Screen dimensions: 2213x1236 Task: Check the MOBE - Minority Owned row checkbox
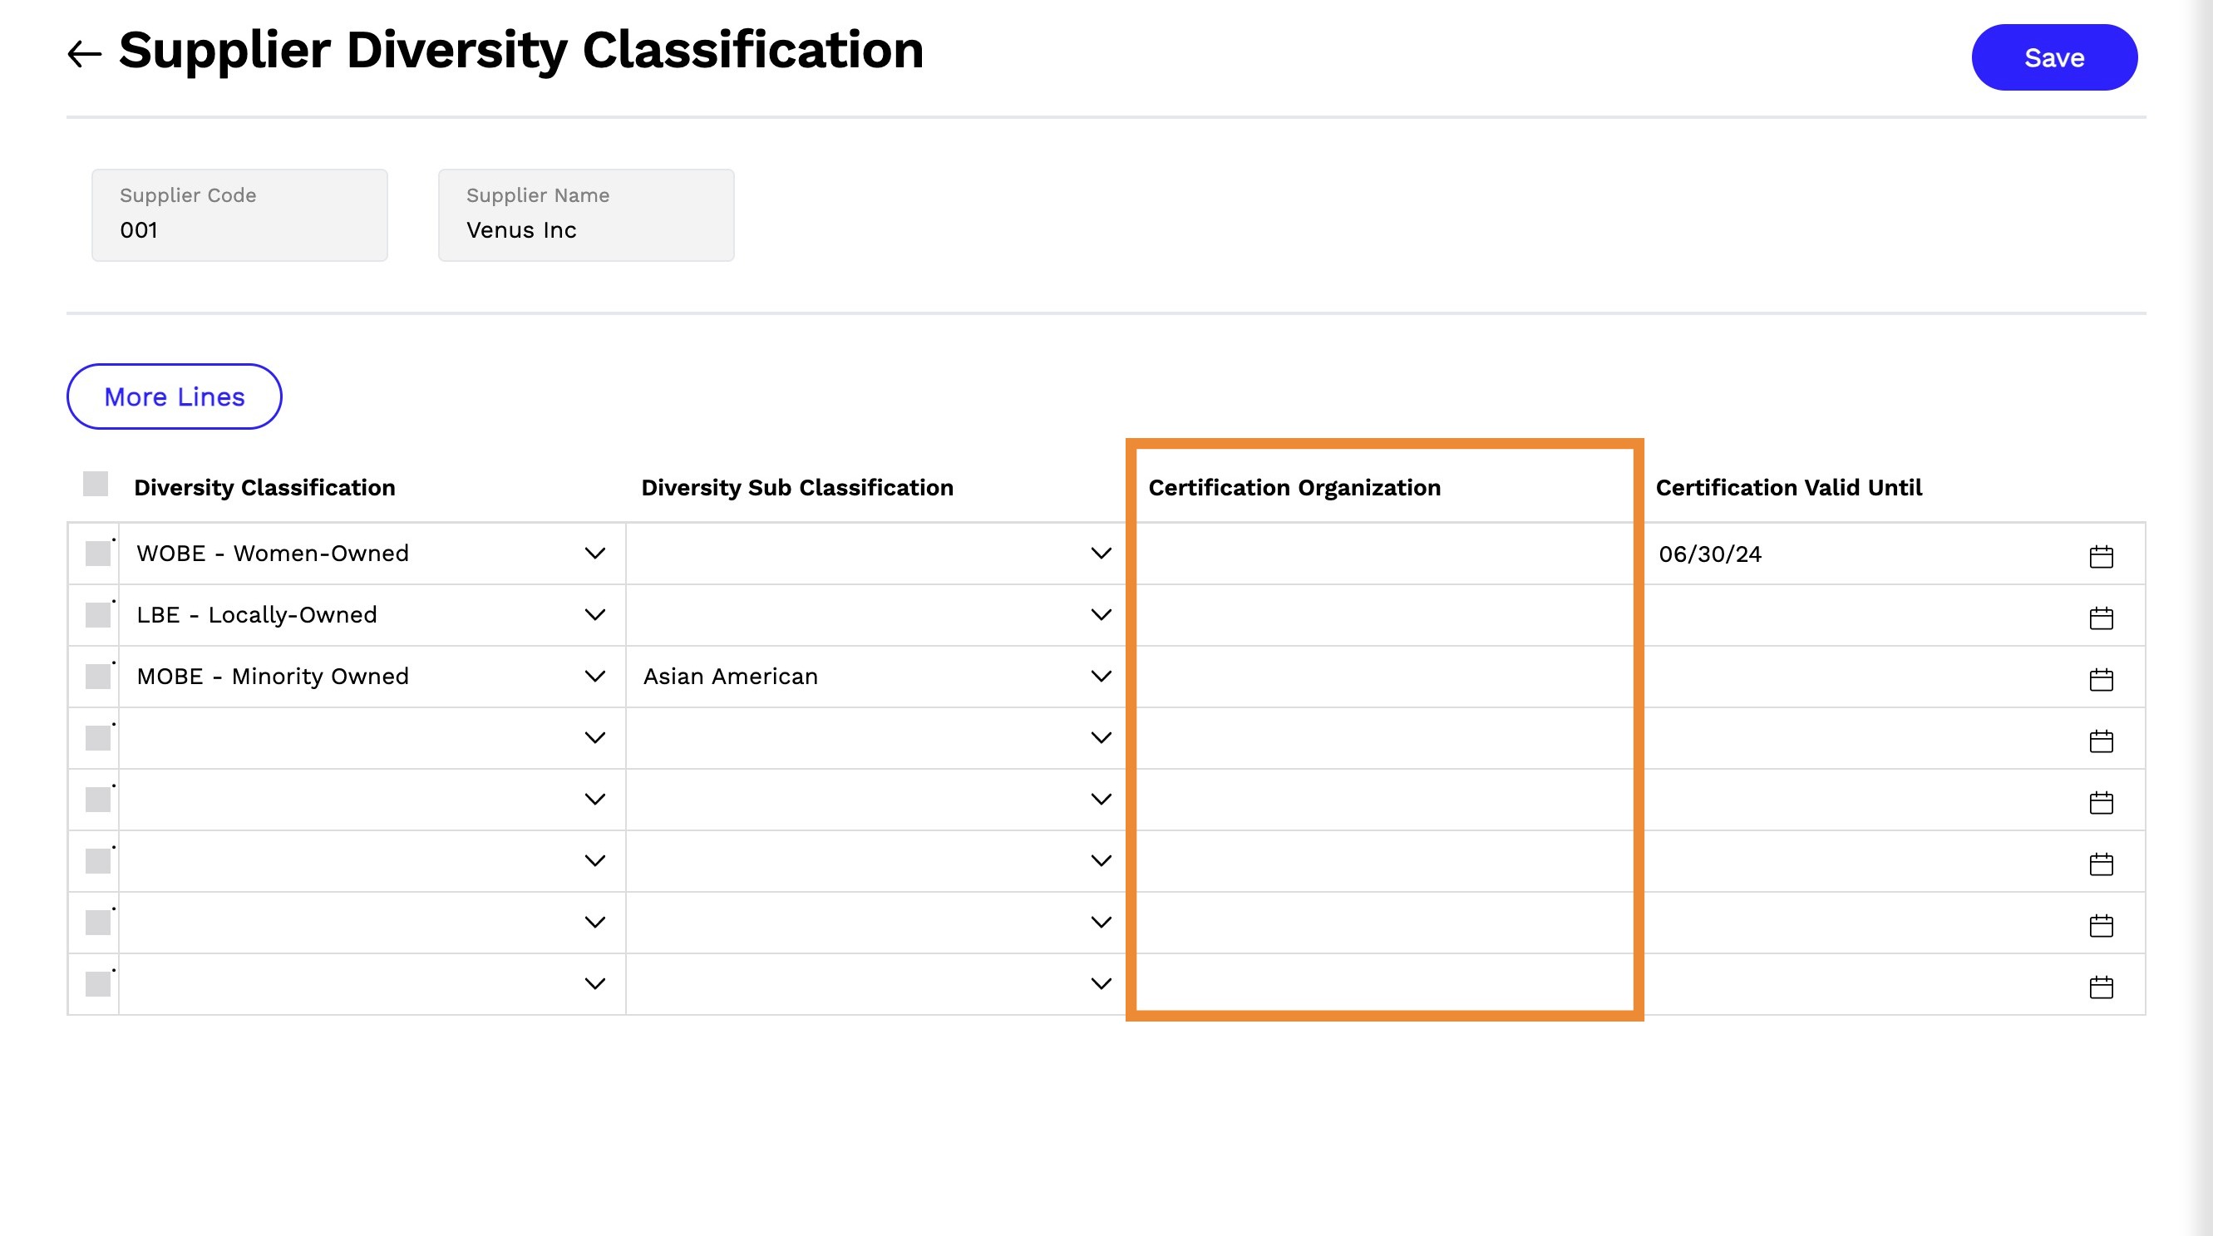(98, 676)
